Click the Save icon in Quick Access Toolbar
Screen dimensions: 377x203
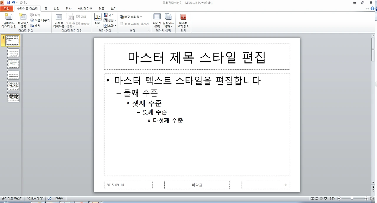[8, 3]
